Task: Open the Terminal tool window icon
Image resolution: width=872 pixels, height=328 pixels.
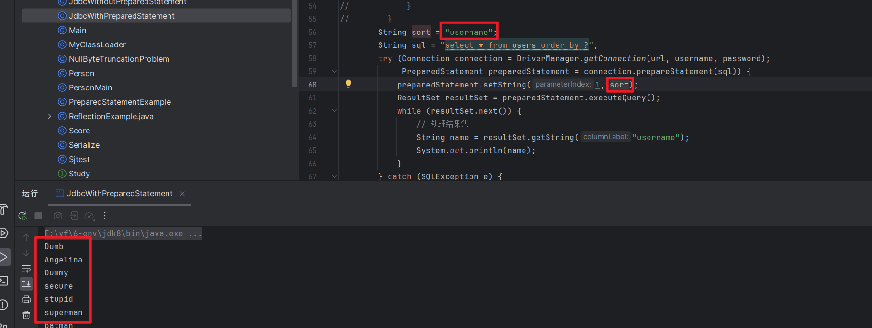Action: pyautogui.click(x=4, y=281)
